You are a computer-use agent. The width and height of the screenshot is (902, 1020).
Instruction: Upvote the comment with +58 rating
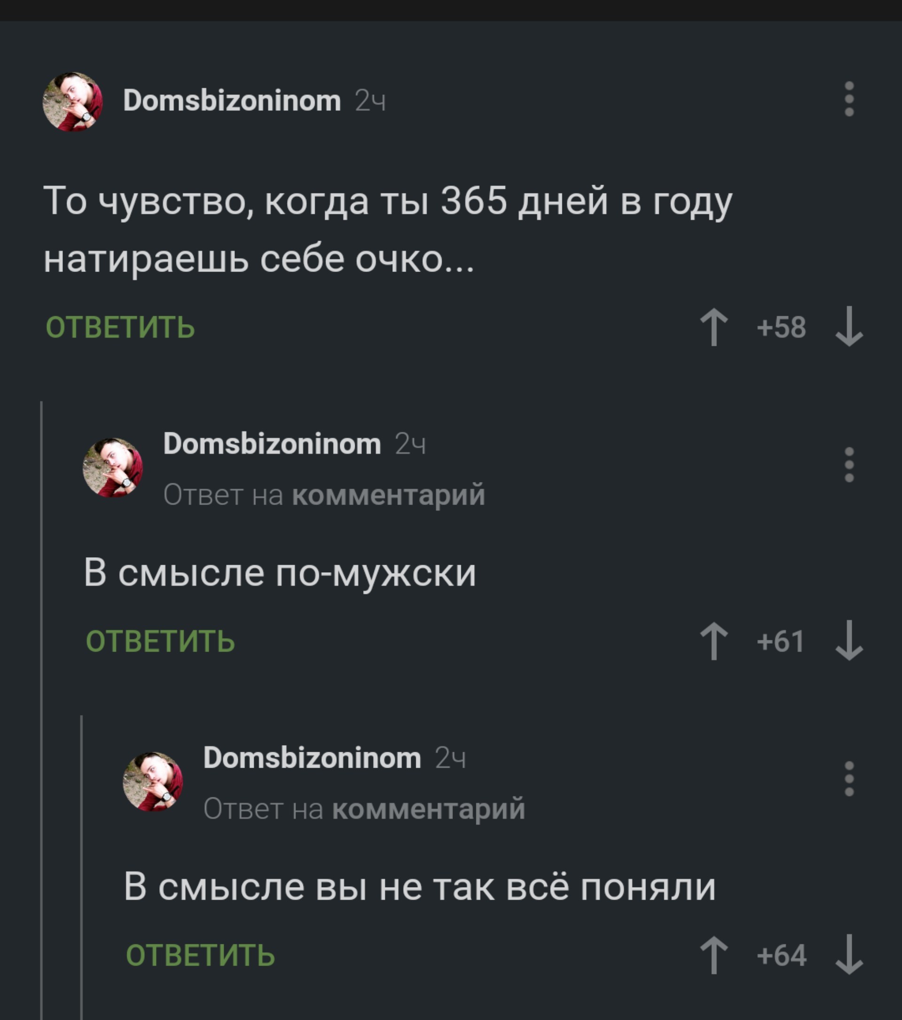(714, 327)
